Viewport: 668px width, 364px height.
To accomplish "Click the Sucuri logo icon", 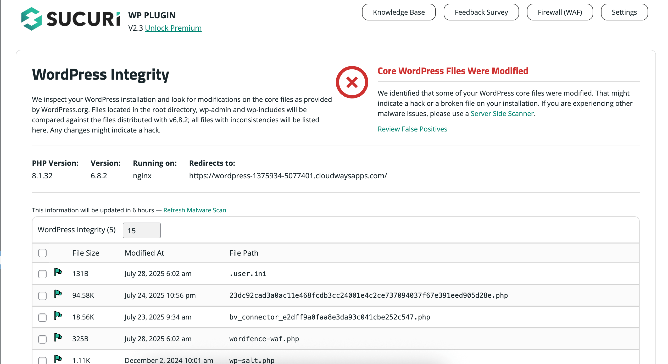I will (x=31, y=19).
